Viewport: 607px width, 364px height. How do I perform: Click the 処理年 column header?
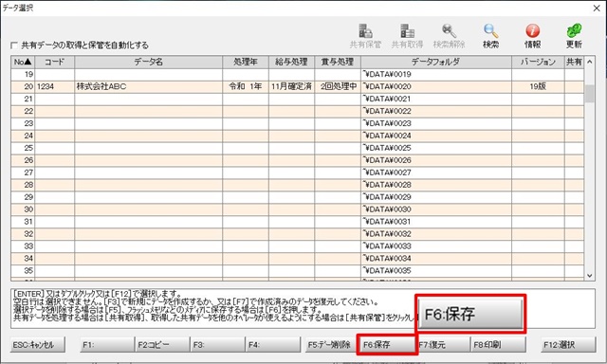click(x=246, y=62)
